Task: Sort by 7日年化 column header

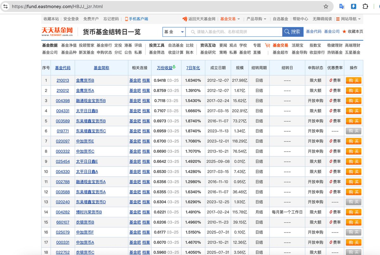Action: pos(193,68)
